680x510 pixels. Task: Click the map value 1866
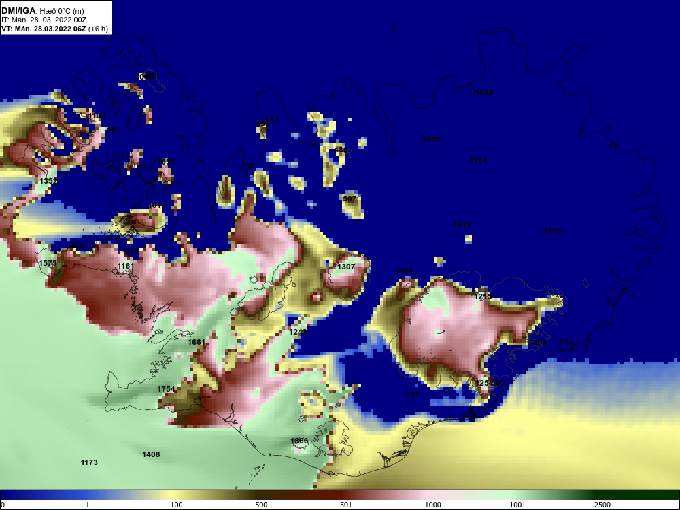point(299,441)
